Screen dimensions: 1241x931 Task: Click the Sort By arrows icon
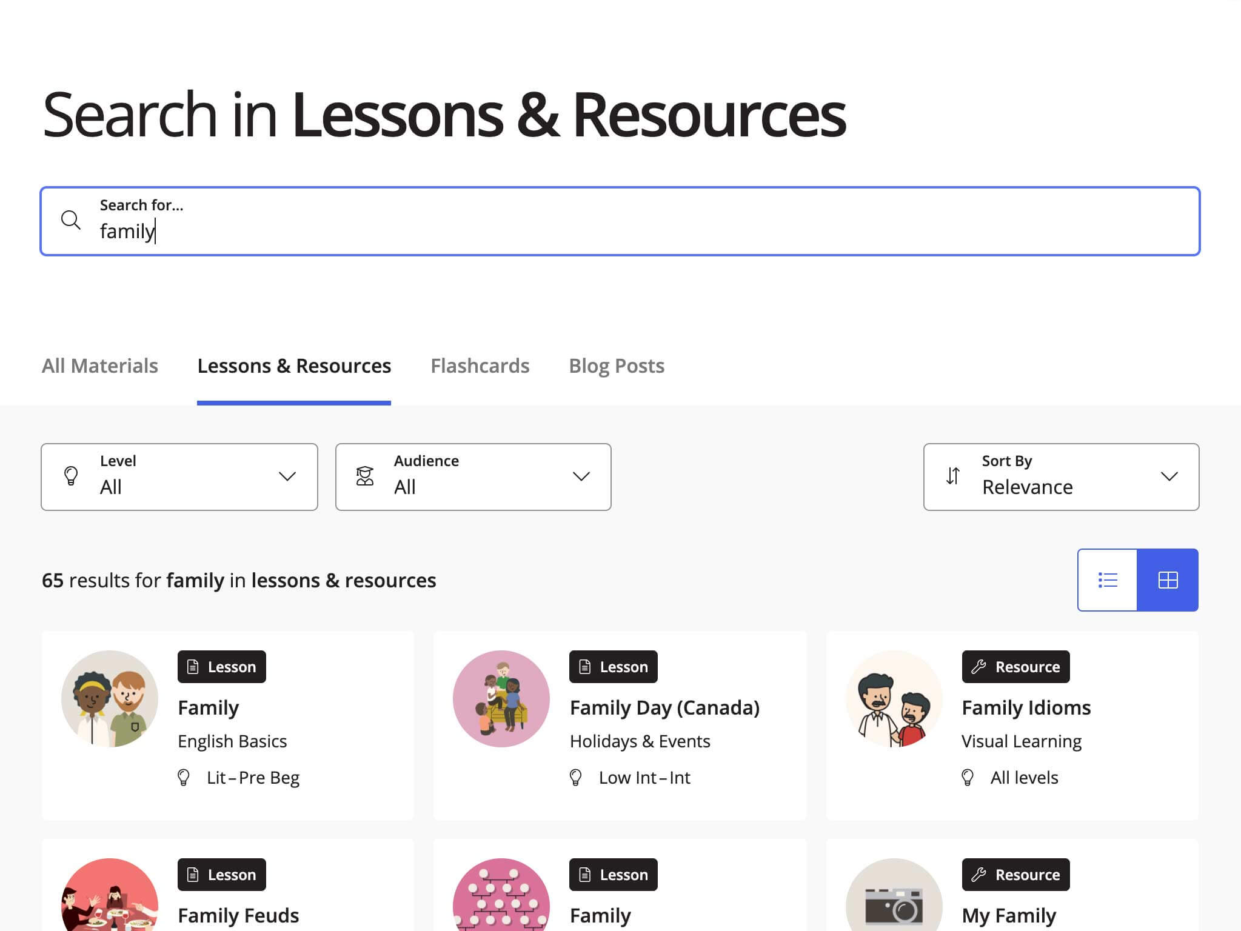tap(953, 476)
